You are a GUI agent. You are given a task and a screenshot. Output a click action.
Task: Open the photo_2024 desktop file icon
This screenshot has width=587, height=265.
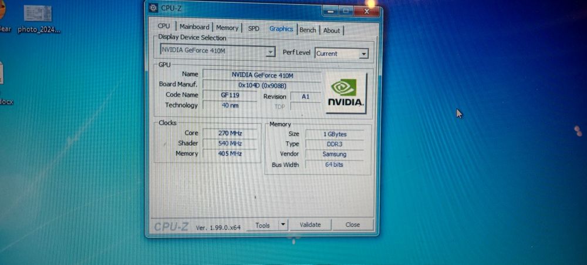(x=39, y=19)
